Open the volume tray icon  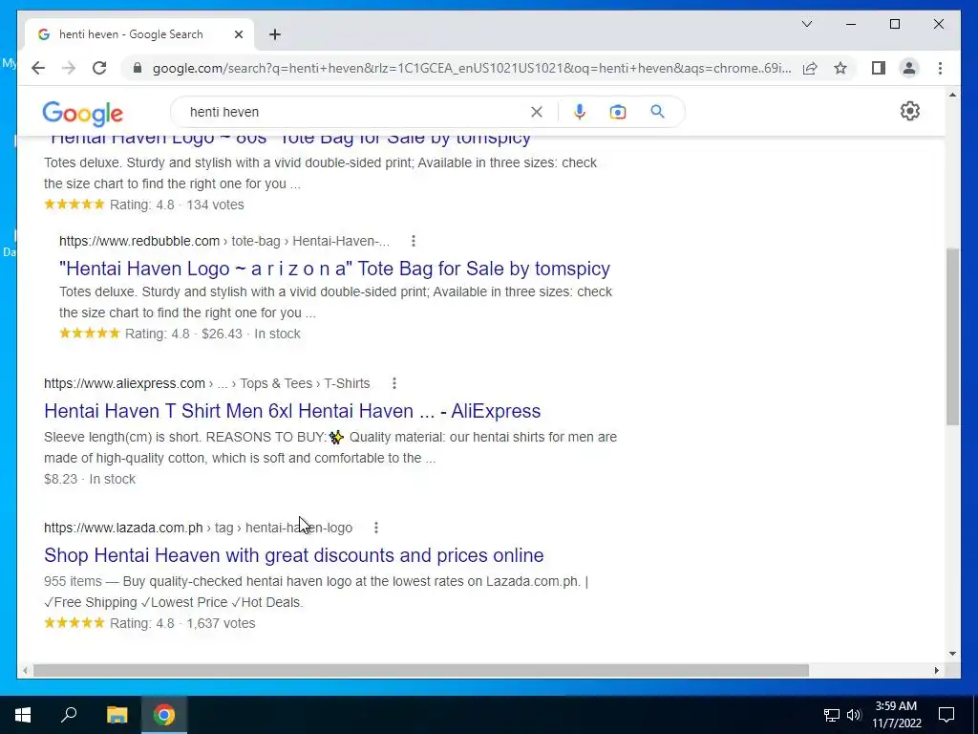click(x=854, y=715)
